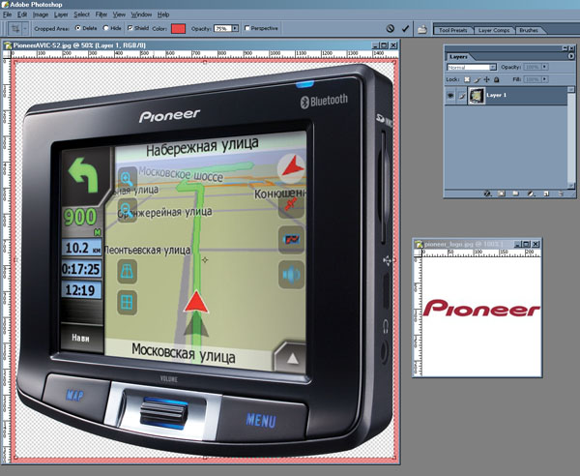Open the Help menu
580x476 pixels.
pos(163,15)
